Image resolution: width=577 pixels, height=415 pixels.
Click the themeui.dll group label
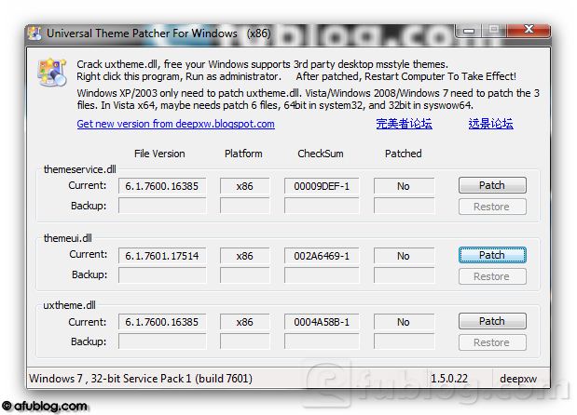pyautogui.click(x=68, y=238)
